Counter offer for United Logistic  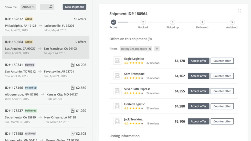[x=222, y=106]
